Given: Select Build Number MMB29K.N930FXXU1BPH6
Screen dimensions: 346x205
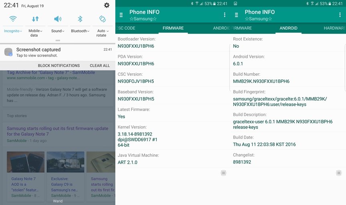Looking at the screenshot, I should [x=261, y=81].
